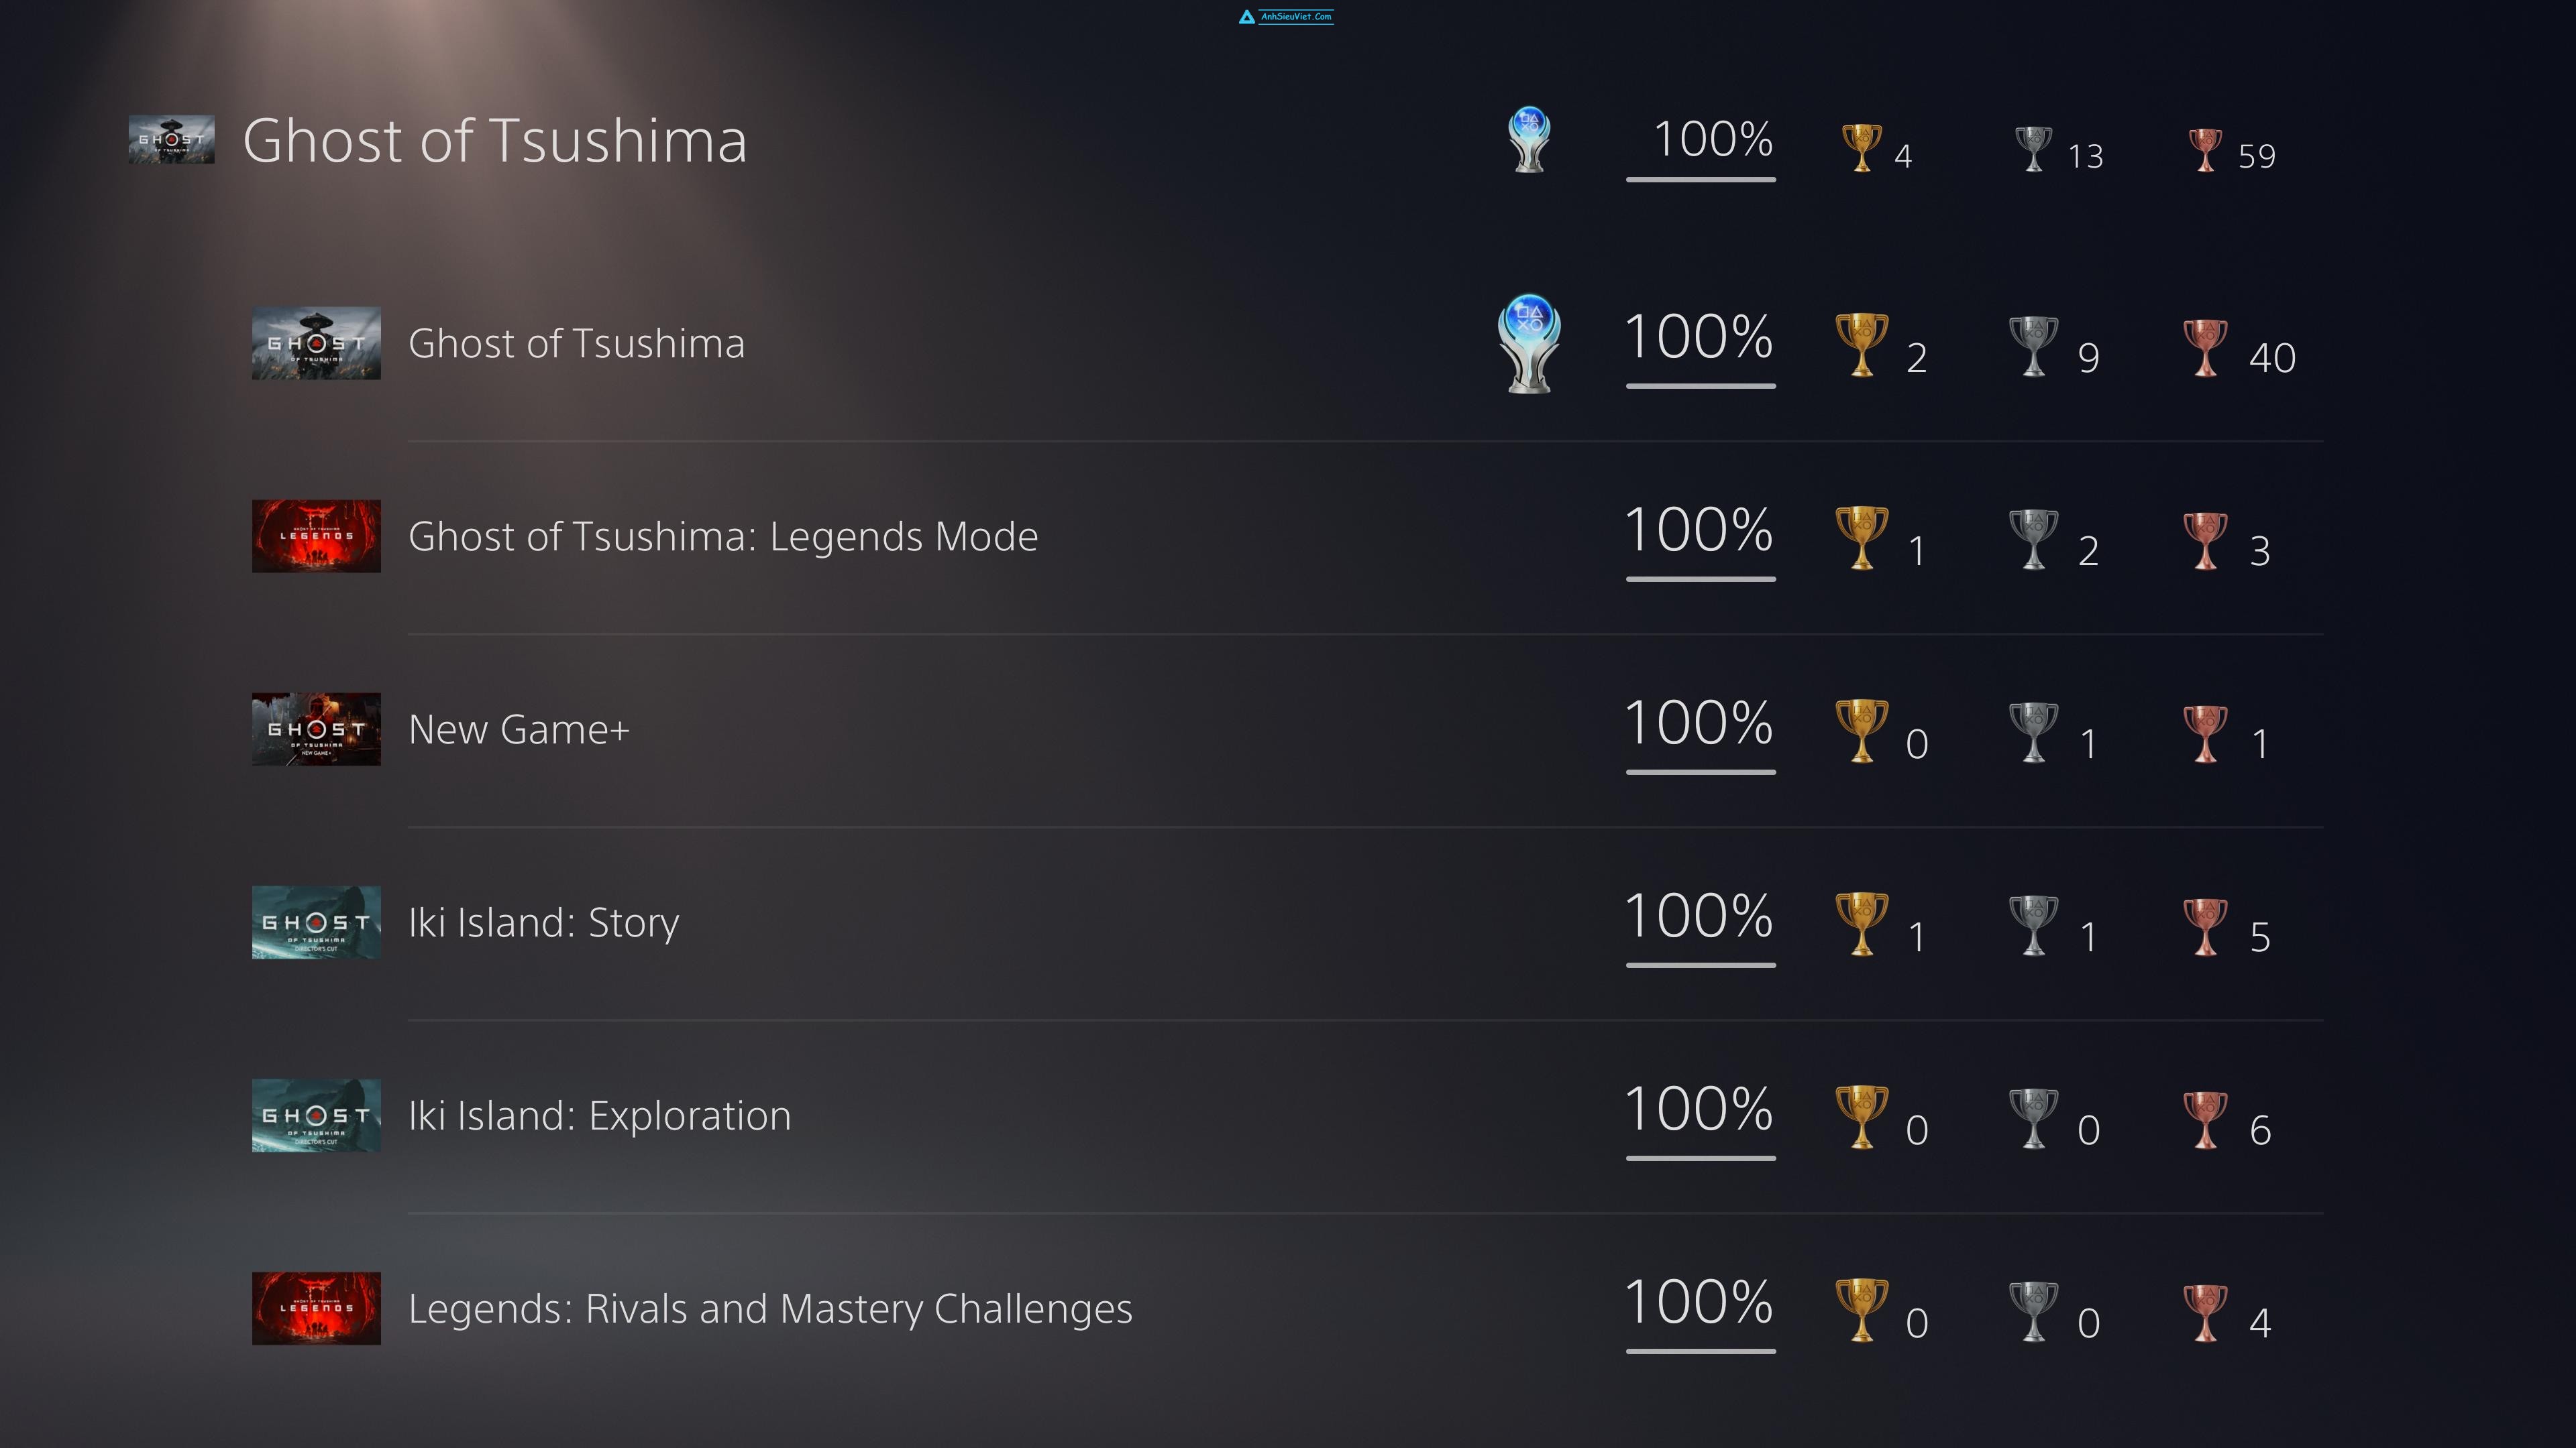This screenshot has width=2576, height=1448.
Task: Click the header bronze trophy icon showing 59
Action: pyautogui.click(x=2205, y=149)
